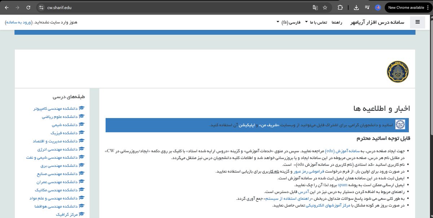The height and width of the screenshot is (218, 433).
Task: Click the word spam in the email notice
Action: (x=342, y=185)
